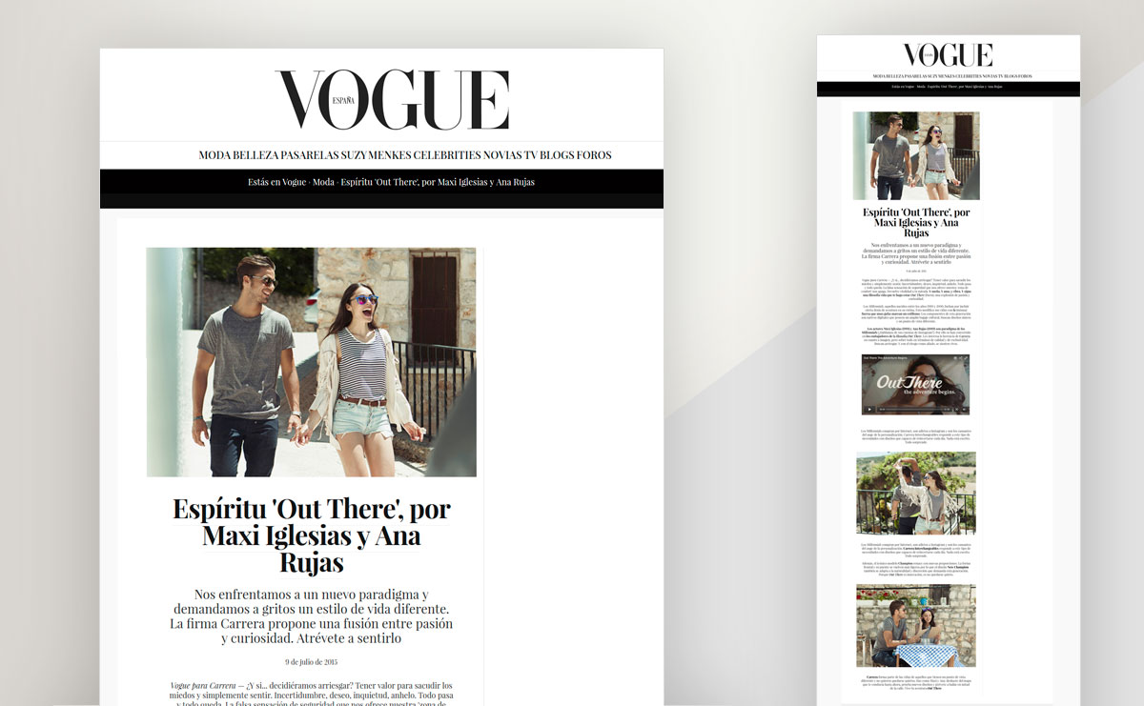
Task: Open the FOROS menu on the large page
Action: click(595, 155)
